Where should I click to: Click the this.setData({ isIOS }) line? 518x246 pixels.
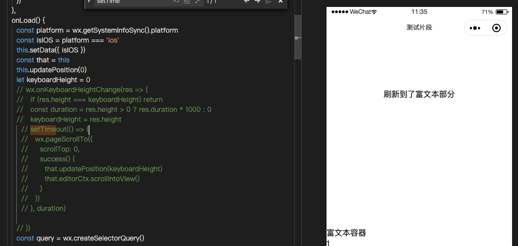point(51,50)
